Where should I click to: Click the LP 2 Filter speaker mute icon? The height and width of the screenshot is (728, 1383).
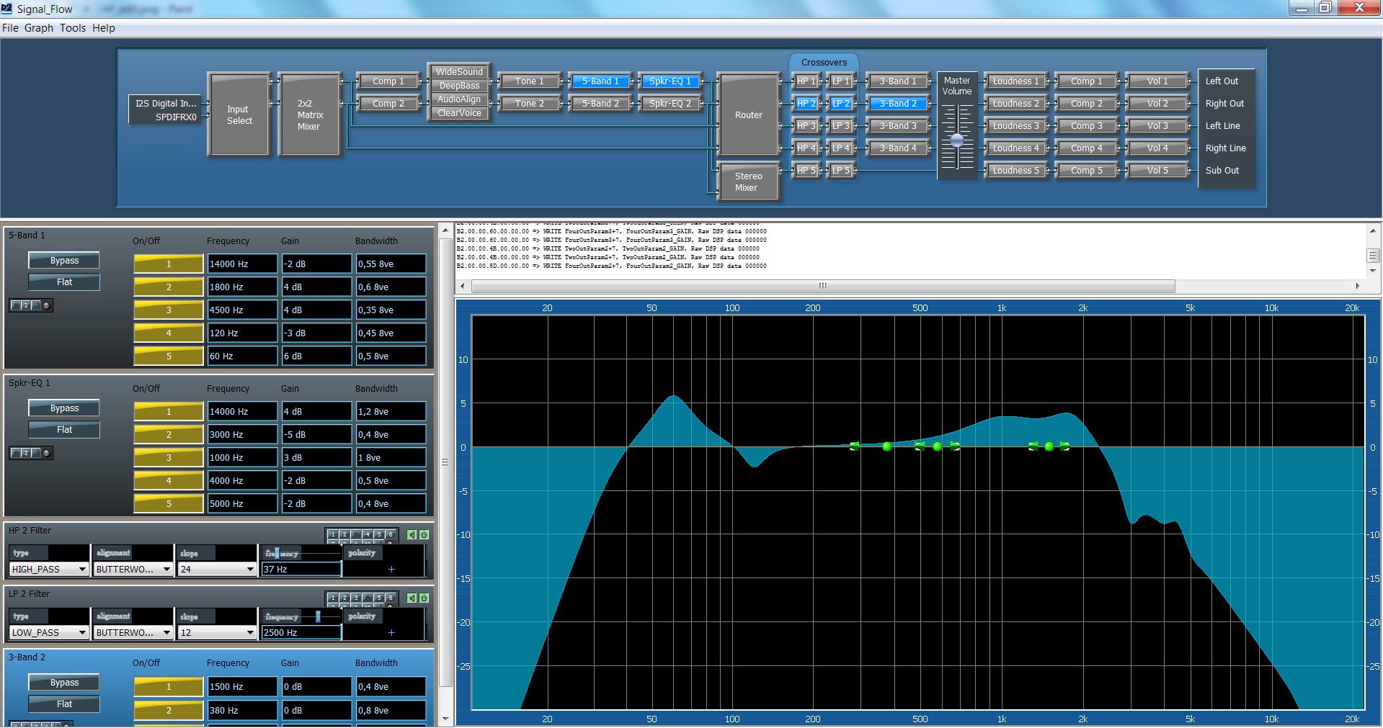412,598
